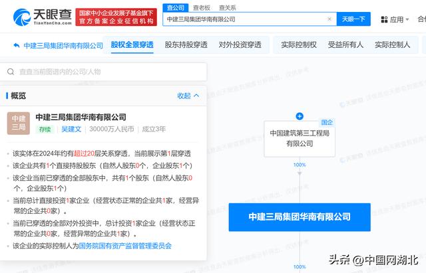This screenshot has height=273, width=426.
Task: Open the 应用 apps dropdown
Action: pos(395,19)
